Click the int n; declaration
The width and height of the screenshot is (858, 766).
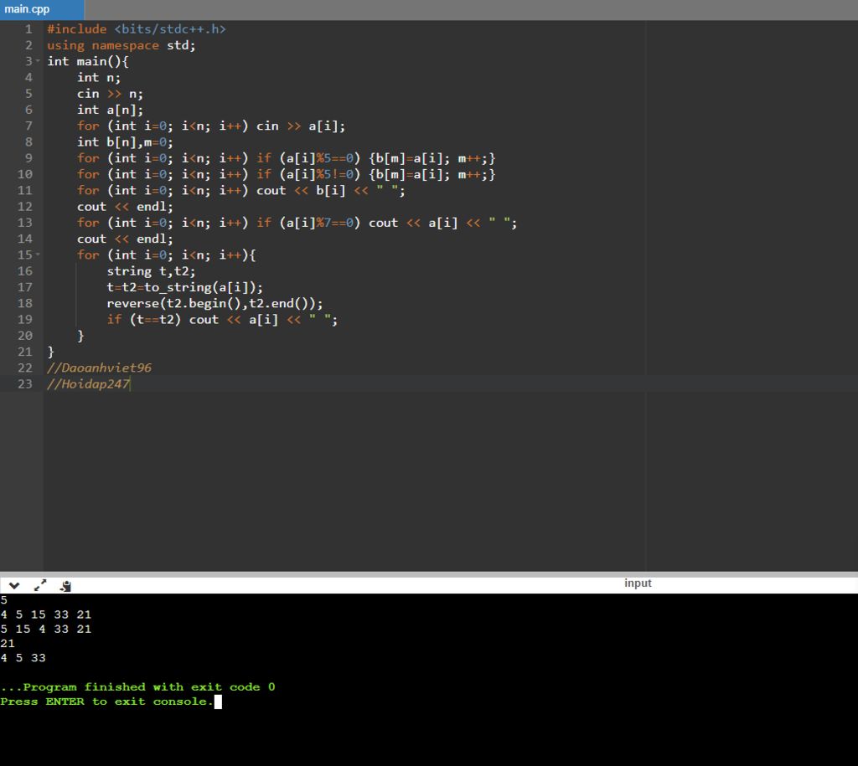pos(99,78)
